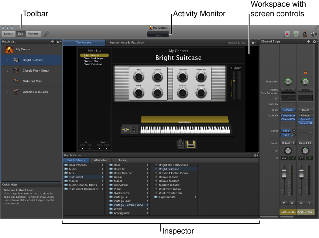The height and width of the screenshot is (238, 319).
Task: Click the tuning fork icon in the toolbar
Action: (47, 34)
